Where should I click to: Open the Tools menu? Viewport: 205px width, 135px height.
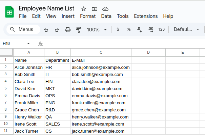(123, 16)
